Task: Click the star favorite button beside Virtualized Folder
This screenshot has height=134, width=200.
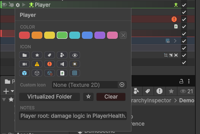Action: point(88,97)
